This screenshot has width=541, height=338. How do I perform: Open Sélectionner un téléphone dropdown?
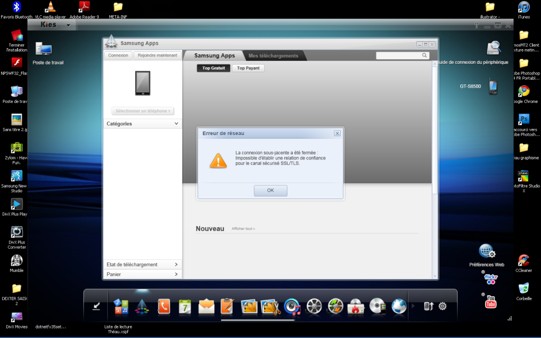click(x=143, y=111)
